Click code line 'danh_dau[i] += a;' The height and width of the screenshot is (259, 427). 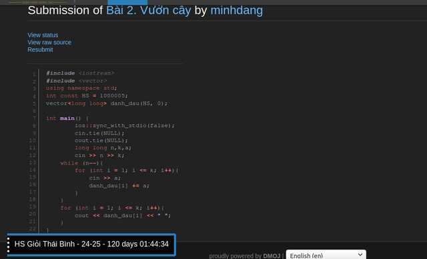[119, 186]
